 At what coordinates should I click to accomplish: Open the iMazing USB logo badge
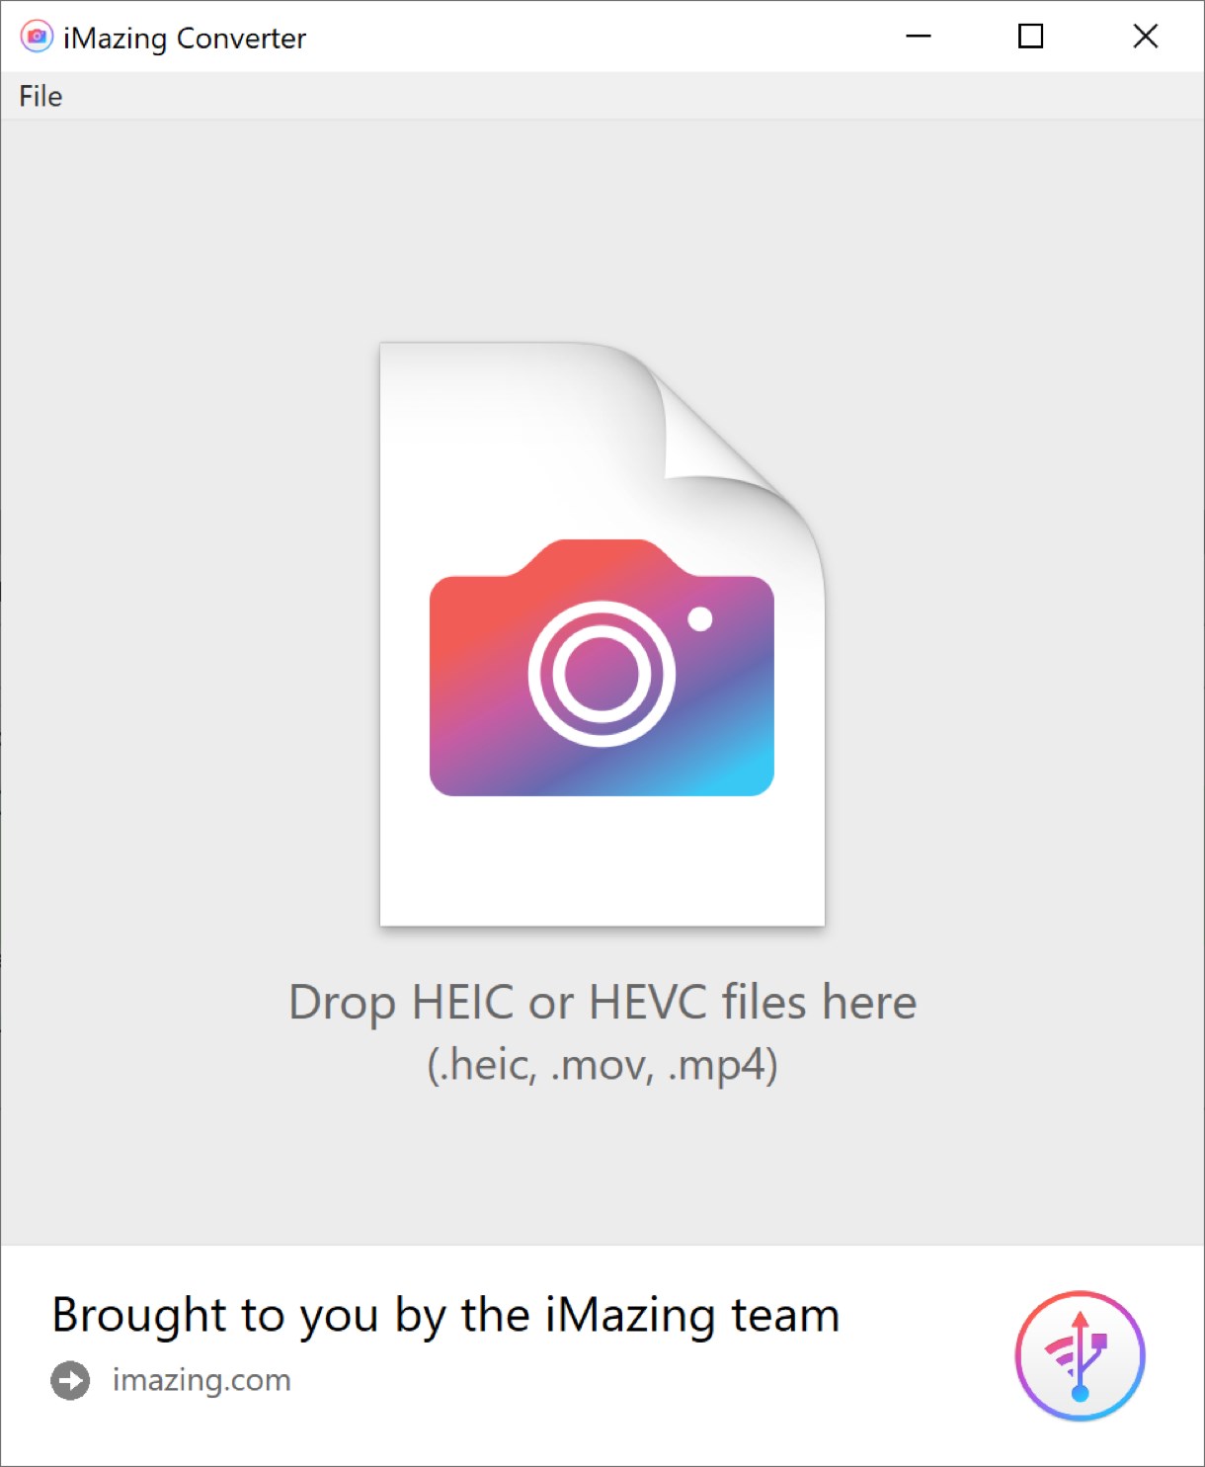[x=1080, y=1355]
